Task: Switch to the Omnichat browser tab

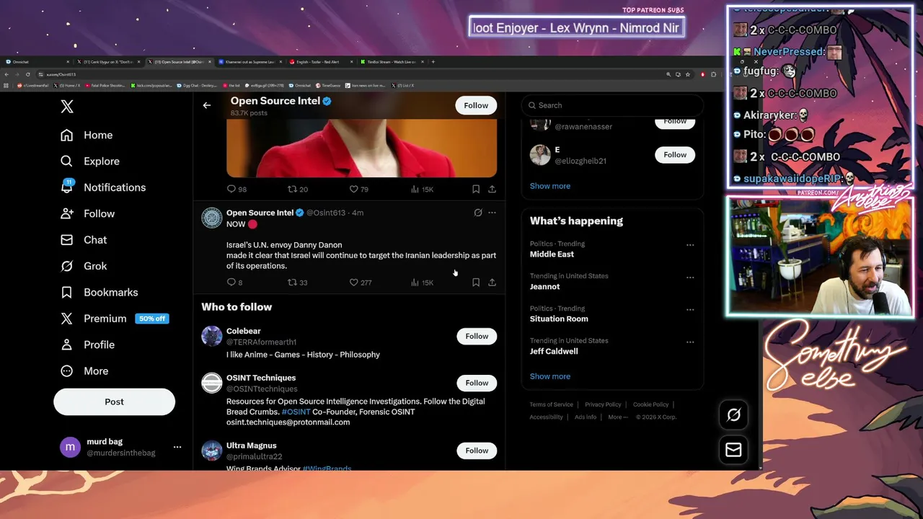Action: pyautogui.click(x=36, y=62)
